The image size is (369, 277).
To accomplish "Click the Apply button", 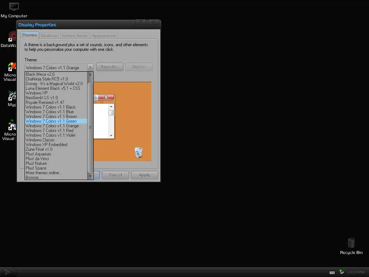I will (x=145, y=175).
